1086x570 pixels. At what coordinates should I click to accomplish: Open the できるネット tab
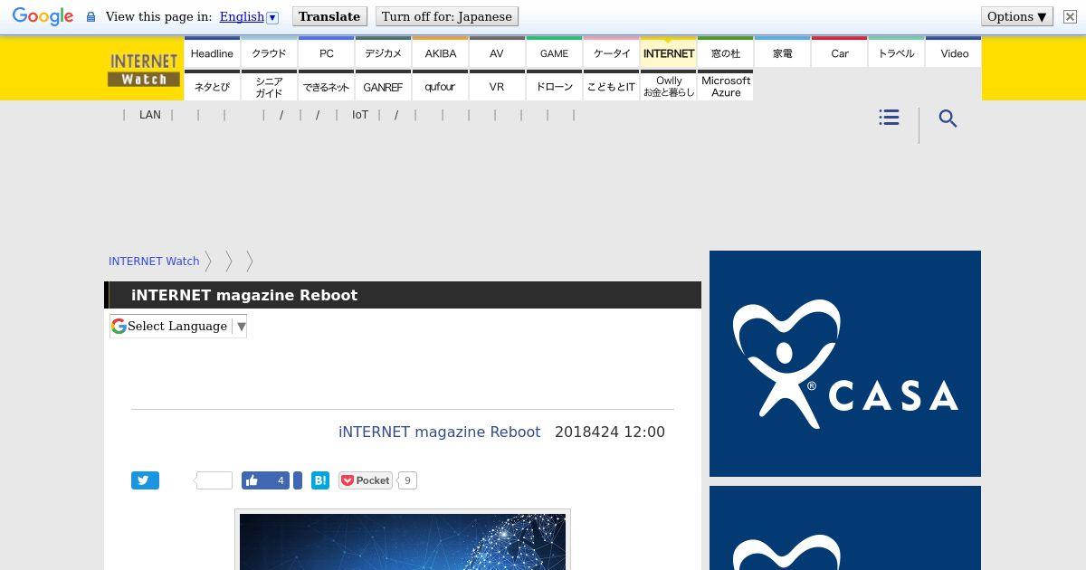(x=326, y=86)
